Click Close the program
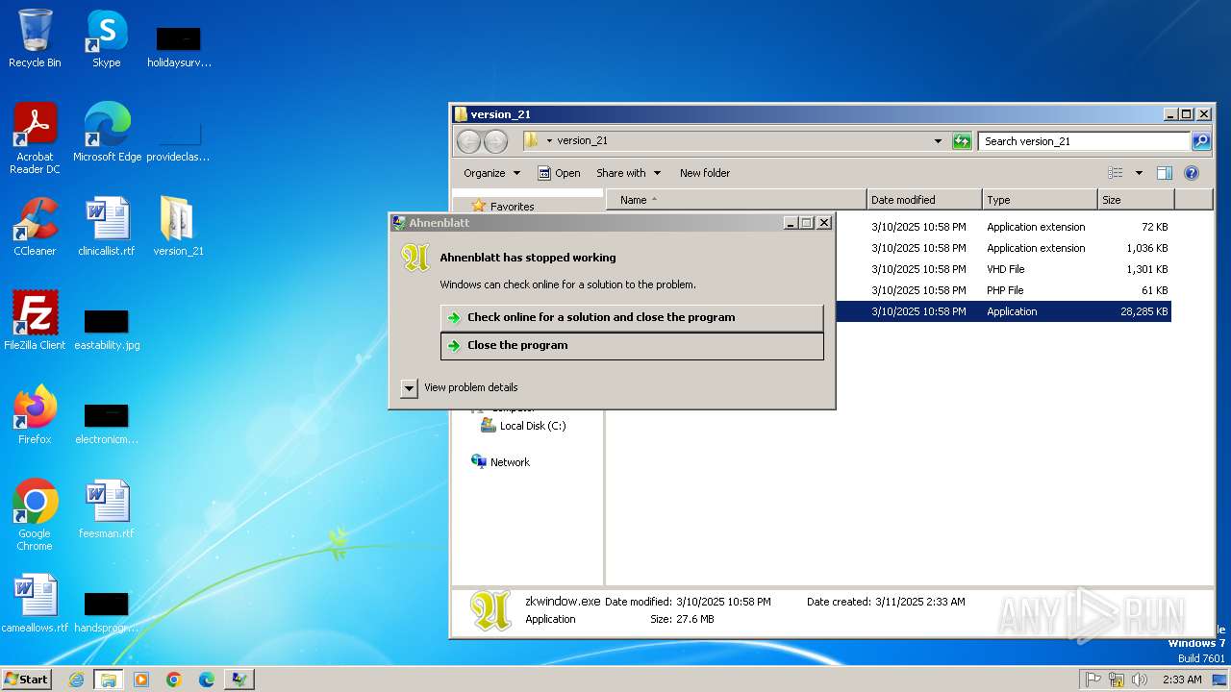 pyautogui.click(x=632, y=345)
